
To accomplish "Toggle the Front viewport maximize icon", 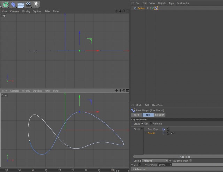I will coord(128,90).
